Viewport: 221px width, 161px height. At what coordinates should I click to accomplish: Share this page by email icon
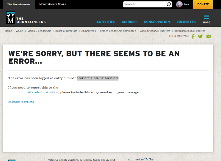[209, 37]
